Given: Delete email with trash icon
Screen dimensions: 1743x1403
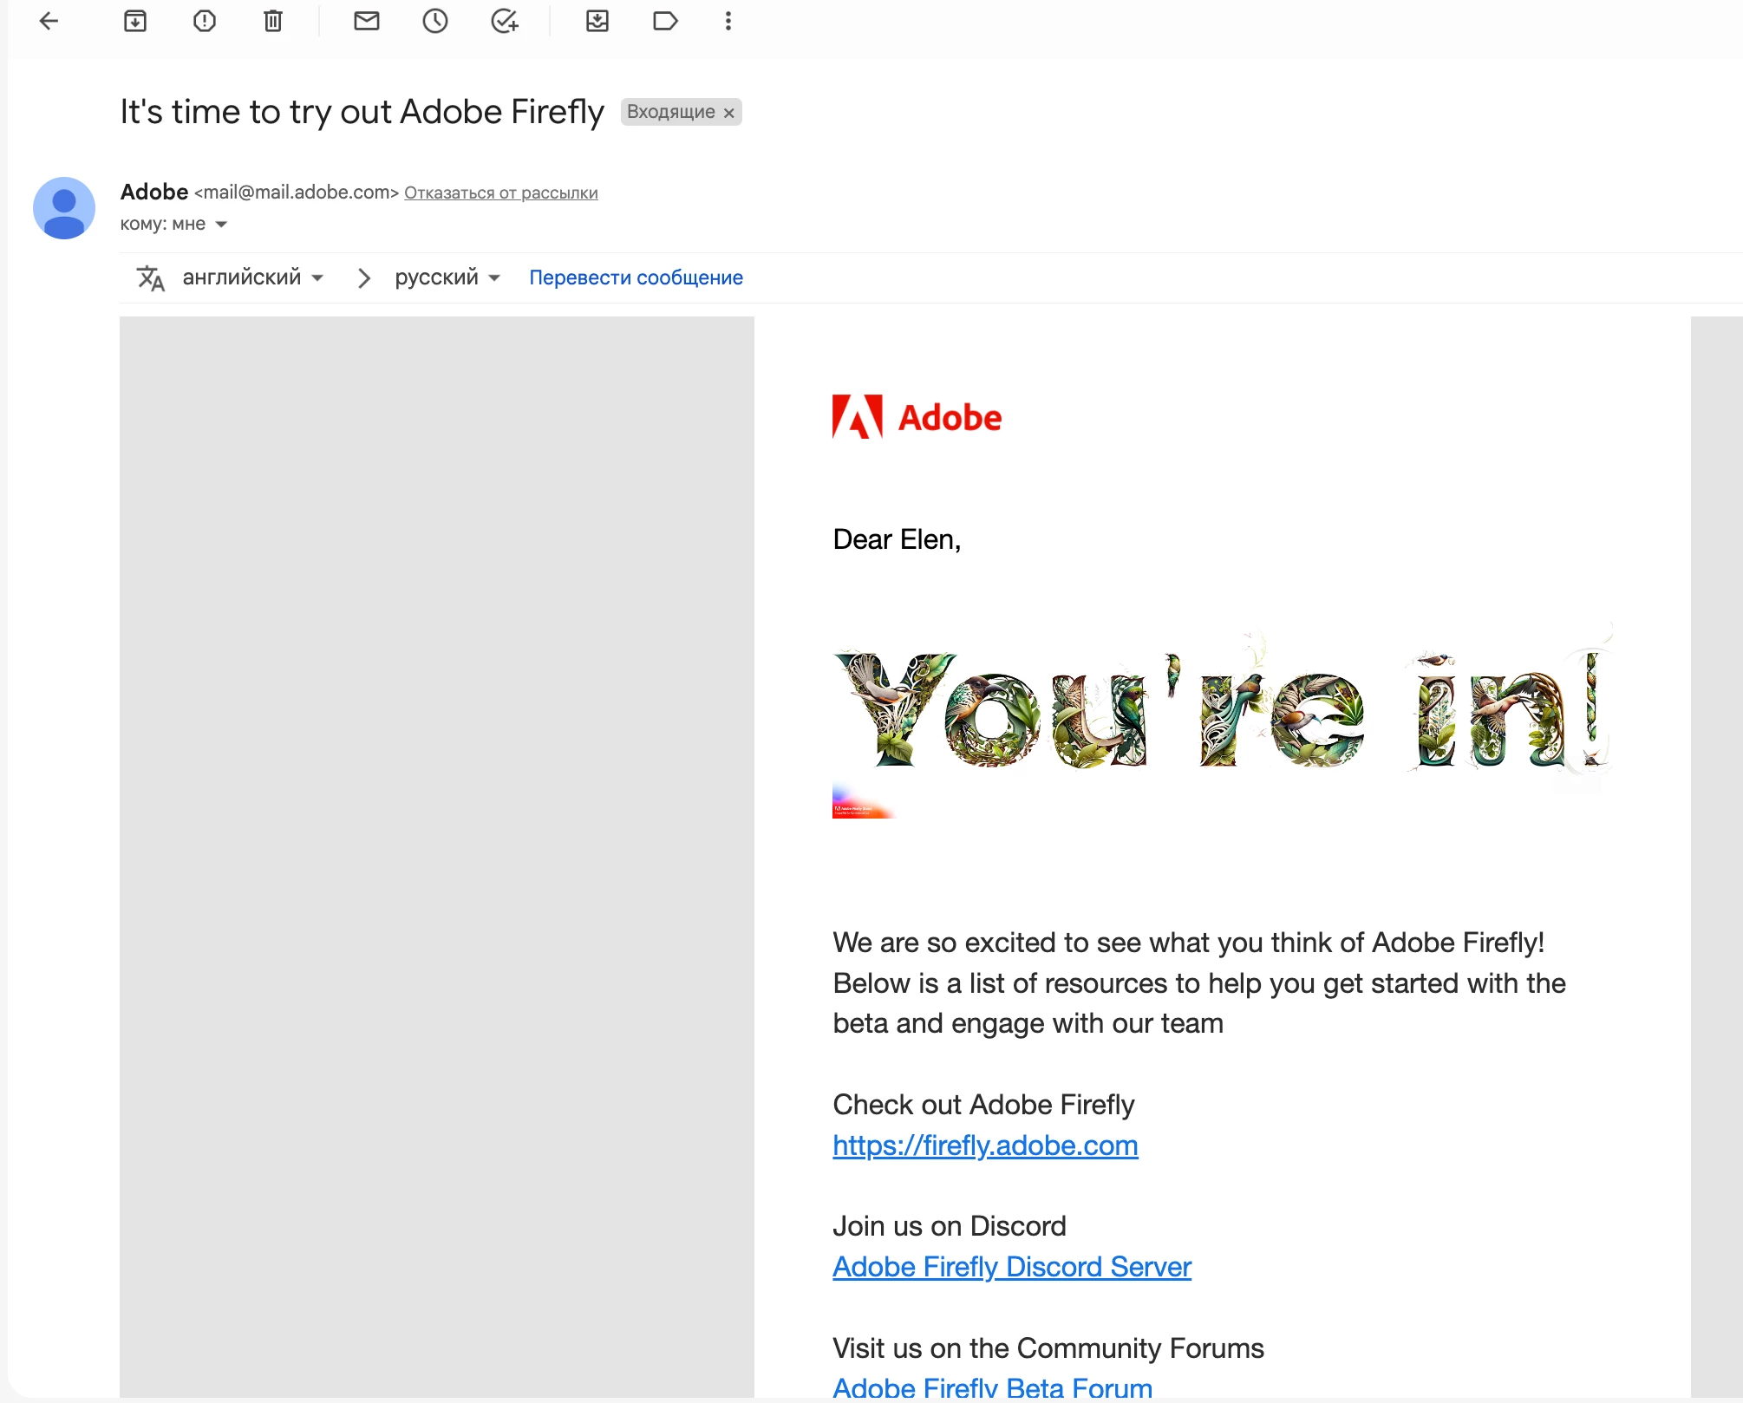Looking at the screenshot, I should 273,21.
